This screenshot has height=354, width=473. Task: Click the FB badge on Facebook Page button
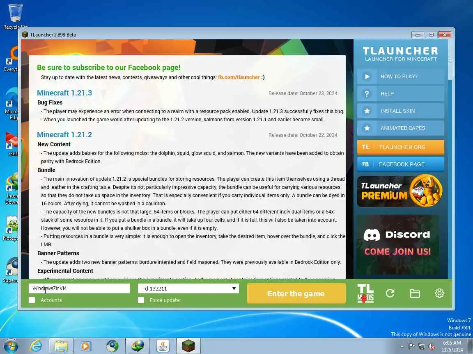(365, 164)
